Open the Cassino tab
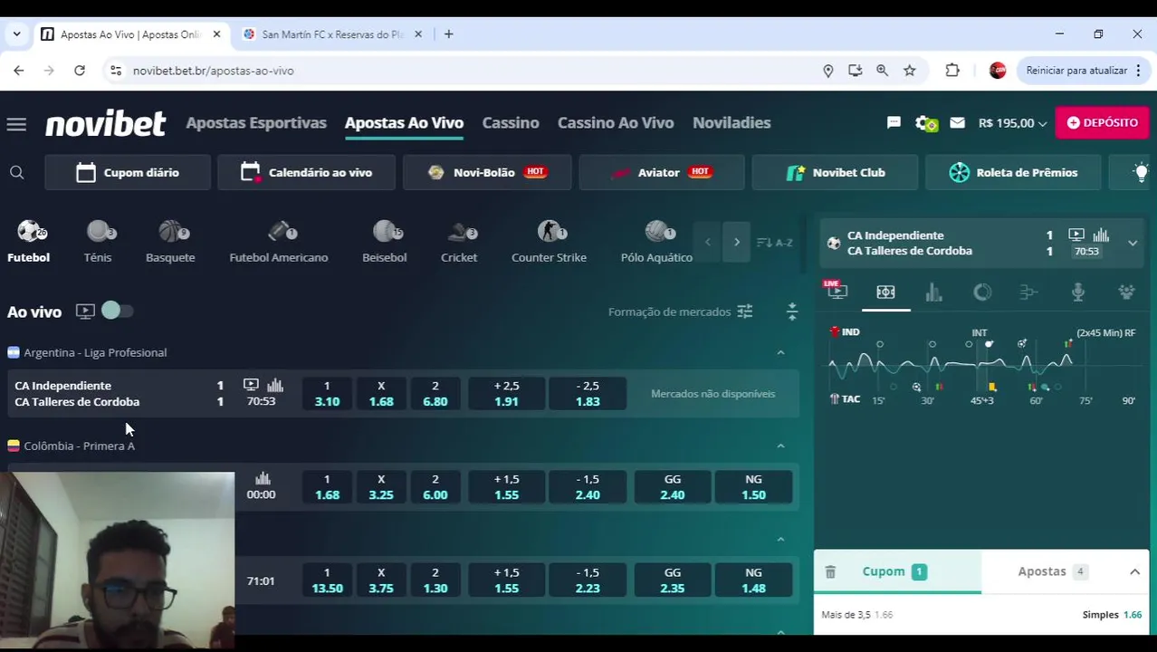The image size is (1157, 652). coord(511,122)
